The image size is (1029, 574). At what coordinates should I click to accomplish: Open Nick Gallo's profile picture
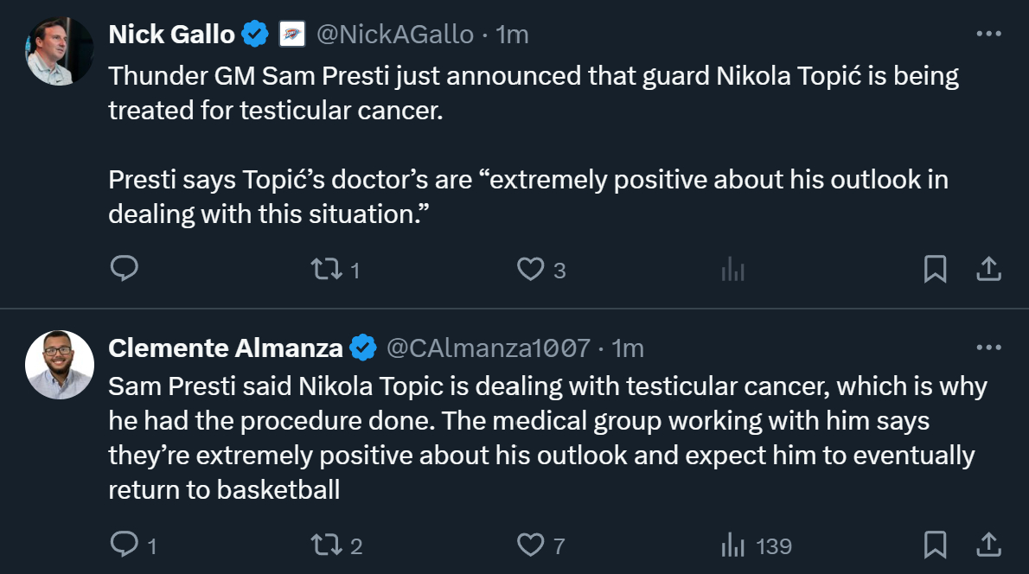click(60, 51)
